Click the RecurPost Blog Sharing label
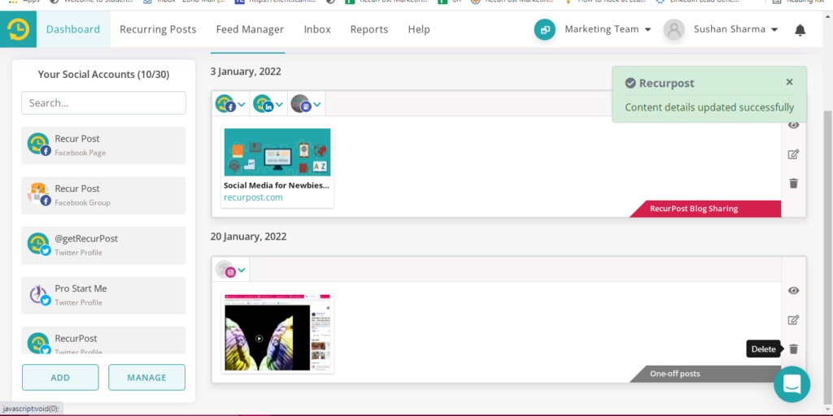Screen dimensions: 833x416 coord(705,209)
